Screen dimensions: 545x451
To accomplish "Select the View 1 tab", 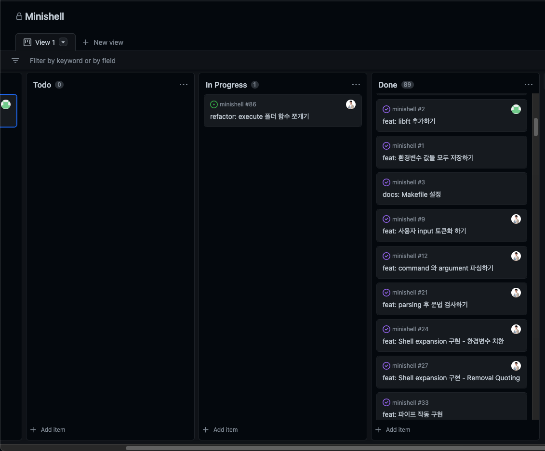I will pyautogui.click(x=40, y=42).
